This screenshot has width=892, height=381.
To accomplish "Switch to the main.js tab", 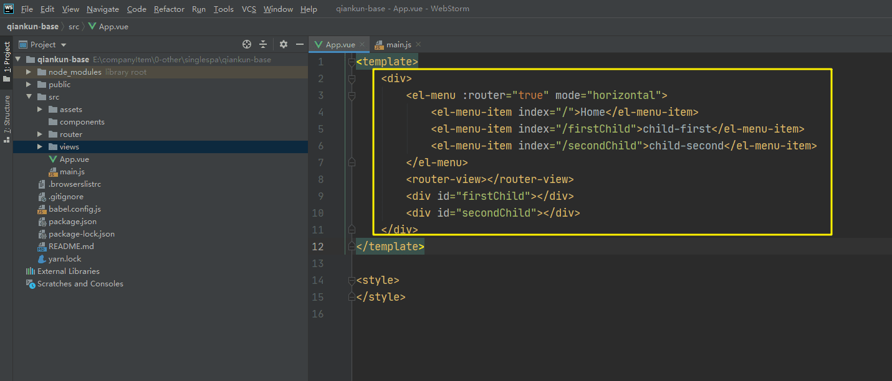I will pos(398,45).
